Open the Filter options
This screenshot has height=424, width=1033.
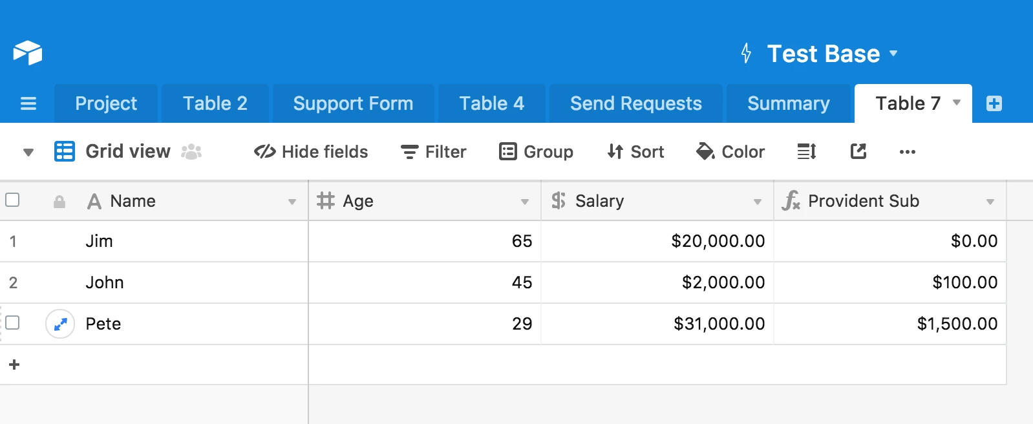point(433,152)
